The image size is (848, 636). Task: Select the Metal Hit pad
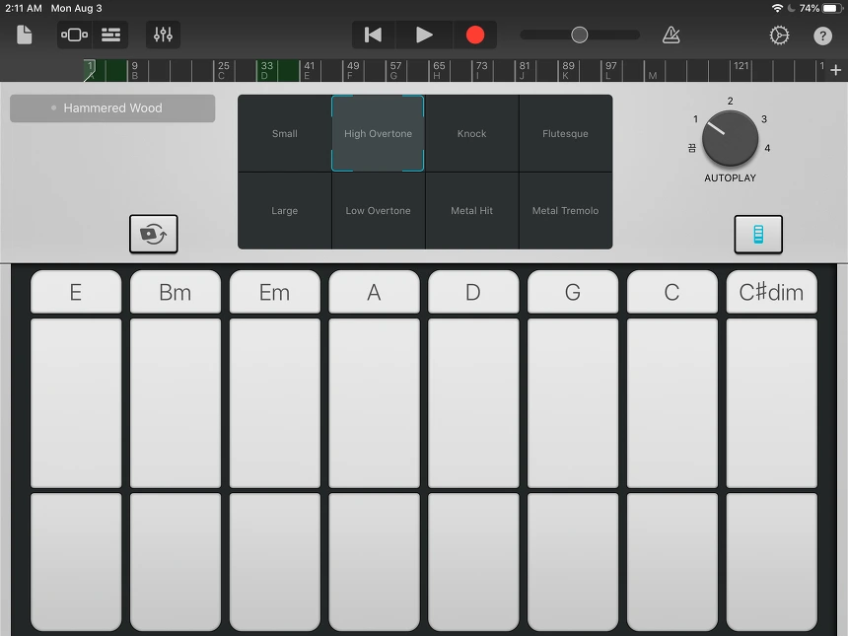point(471,211)
